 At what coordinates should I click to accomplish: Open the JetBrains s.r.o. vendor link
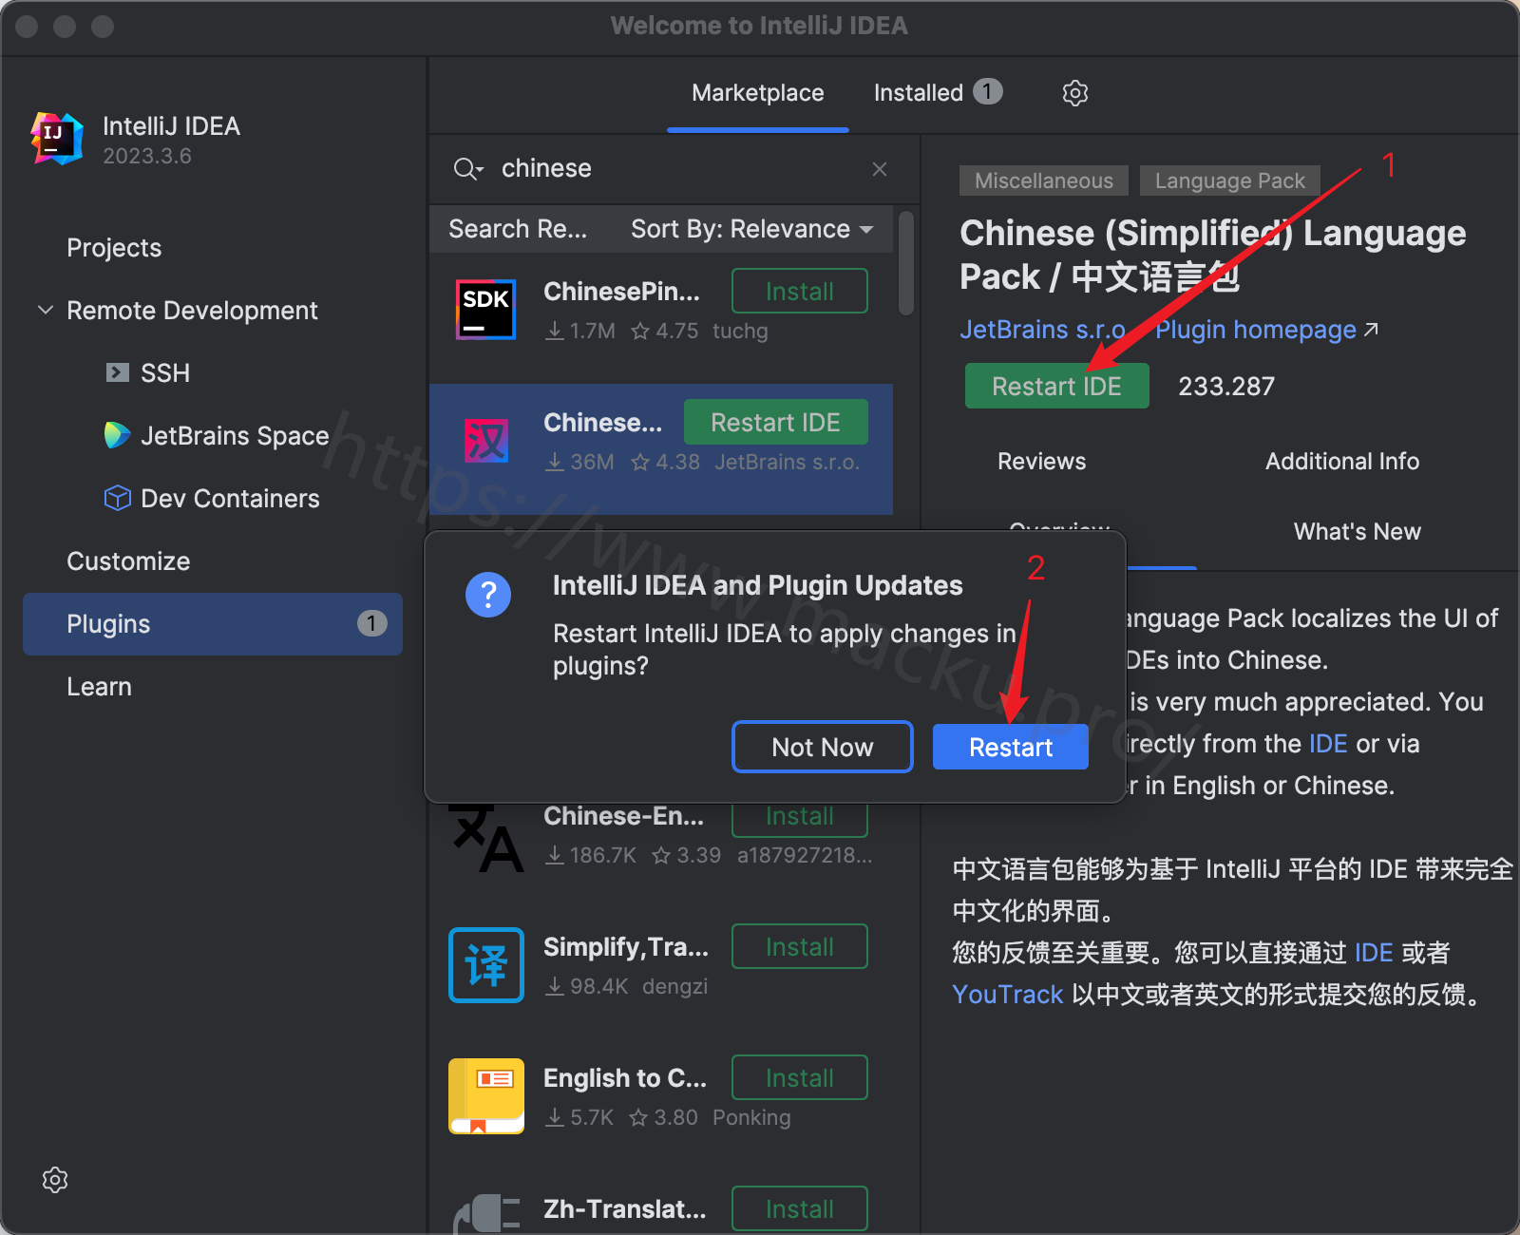pos(1042,329)
